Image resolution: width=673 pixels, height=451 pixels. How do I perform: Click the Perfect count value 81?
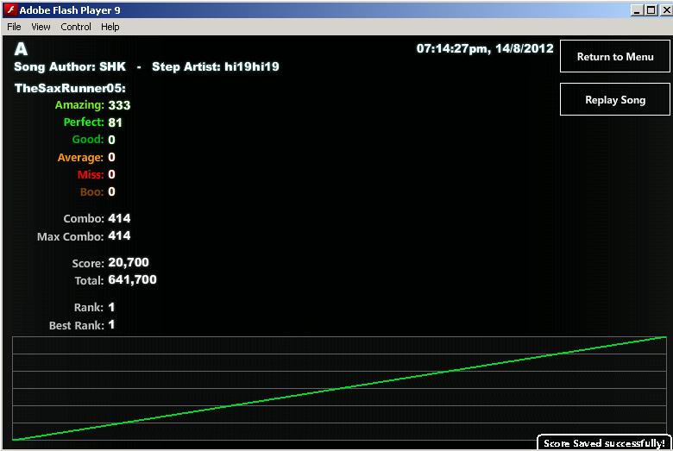[x=115, y=122]
